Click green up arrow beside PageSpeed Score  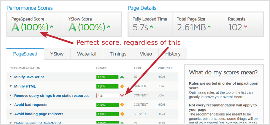(x=52, y=27)
